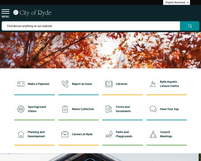This screenshot has width=201, height=161.
Task: Go to Planning and Development link
Action: coord(36,134)
